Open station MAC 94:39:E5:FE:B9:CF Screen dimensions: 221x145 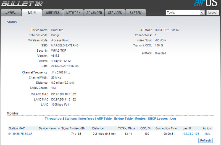(20, 134)
